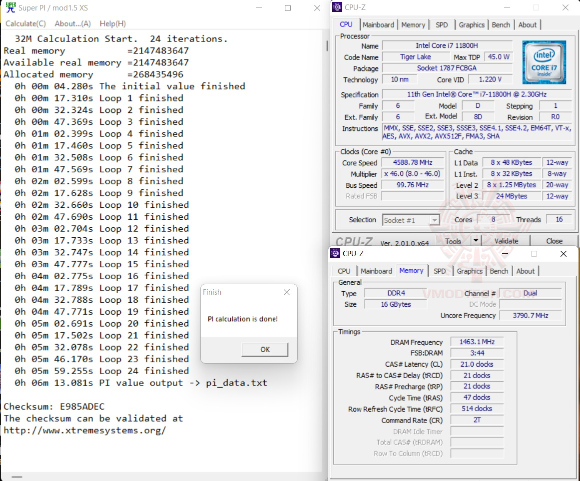Viewport: 580px width, 481px height.
Task: Click the processor Name field Intel Core i7 11800H
Action: [447, 45]
